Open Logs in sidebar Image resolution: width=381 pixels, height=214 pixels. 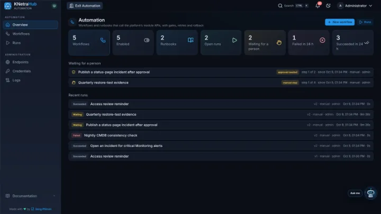click(x=30, y=80)
